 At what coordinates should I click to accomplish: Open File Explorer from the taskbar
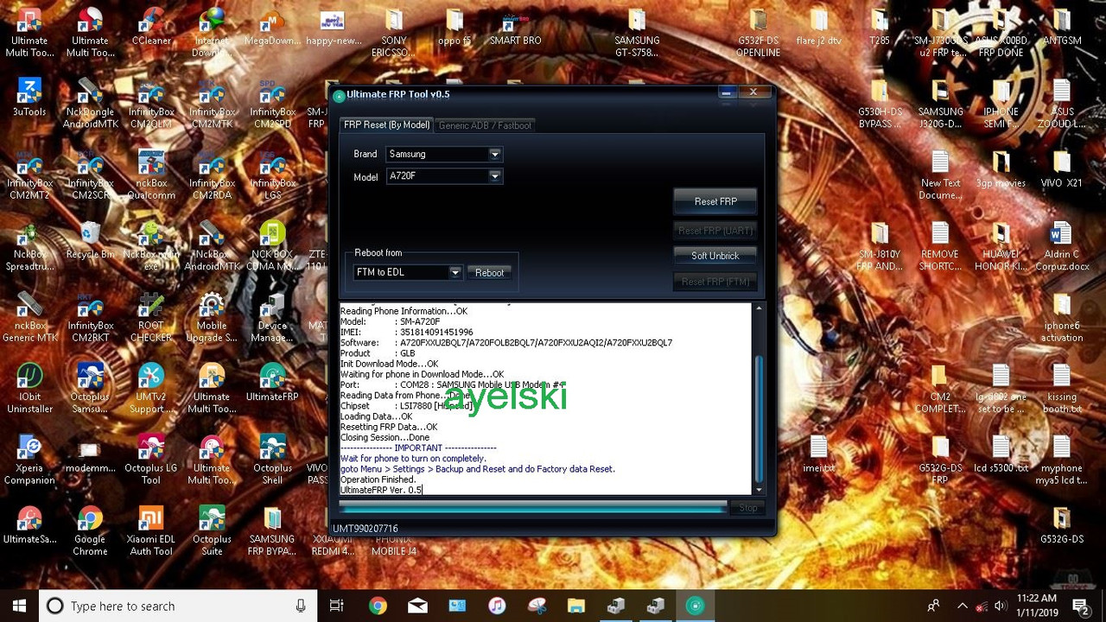point(576,606)
